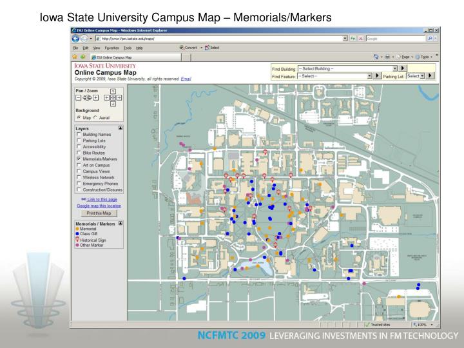The image size is (464, 348).
Task: Enable the Bike Routes layer
Action: tap(79, 153)
